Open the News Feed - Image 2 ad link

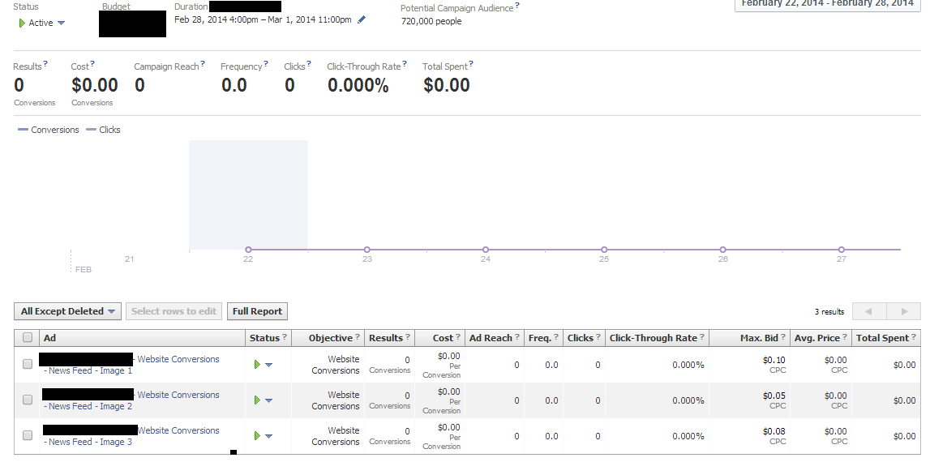pyautogui.click(x=88, y=406)
